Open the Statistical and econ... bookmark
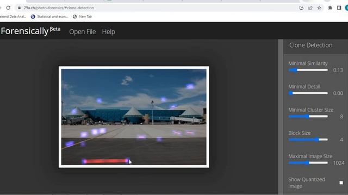 (x=49, y=17)
